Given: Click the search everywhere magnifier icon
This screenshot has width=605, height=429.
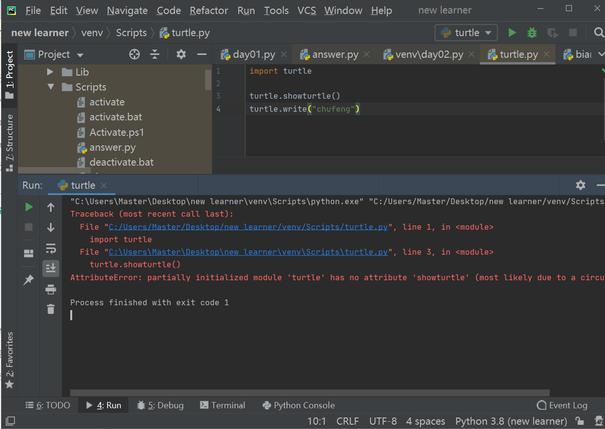Looking at the screenshot, I should click(x=599, y=33).
